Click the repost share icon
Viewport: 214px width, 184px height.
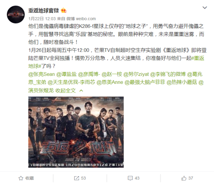click(76, 178)
